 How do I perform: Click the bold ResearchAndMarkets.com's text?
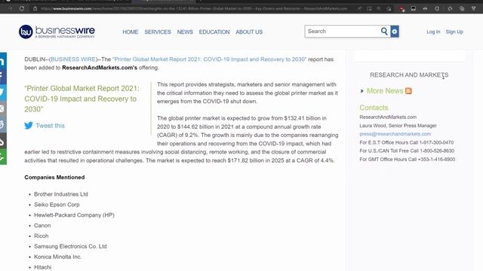(x=100, y=68)
